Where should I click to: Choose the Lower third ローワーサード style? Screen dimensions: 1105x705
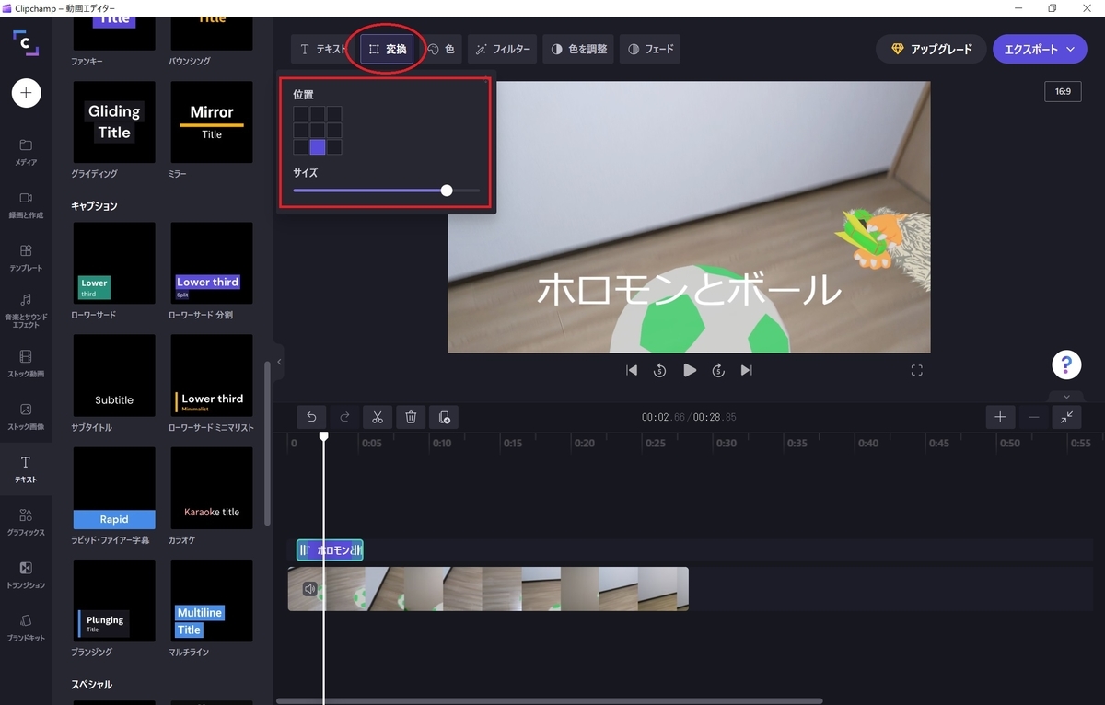114,263
